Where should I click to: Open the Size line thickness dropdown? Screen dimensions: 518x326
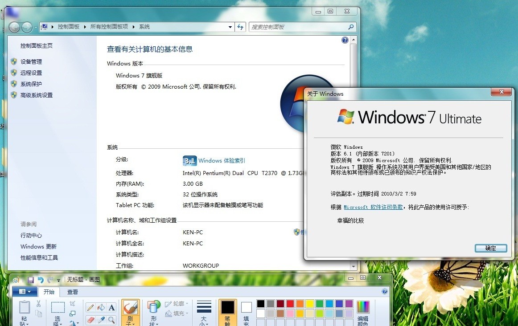tap(204, 313)
